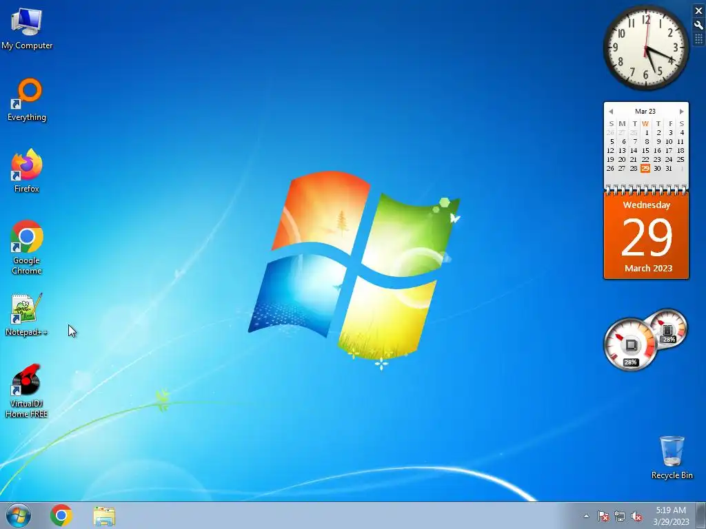Click the small memory meter dial

667,329
